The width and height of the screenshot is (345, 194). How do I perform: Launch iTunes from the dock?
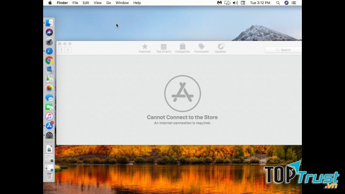[49, 116]
